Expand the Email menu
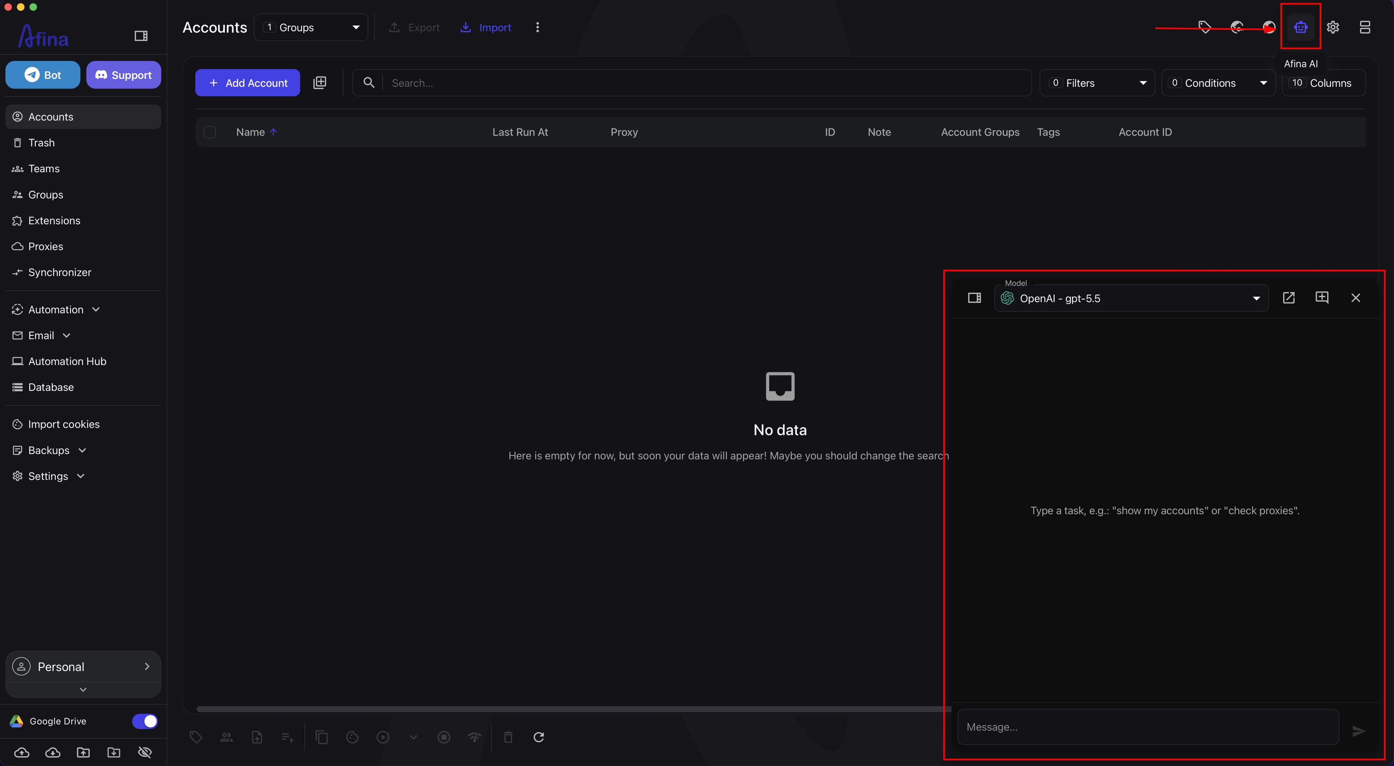 coord(41,335)
